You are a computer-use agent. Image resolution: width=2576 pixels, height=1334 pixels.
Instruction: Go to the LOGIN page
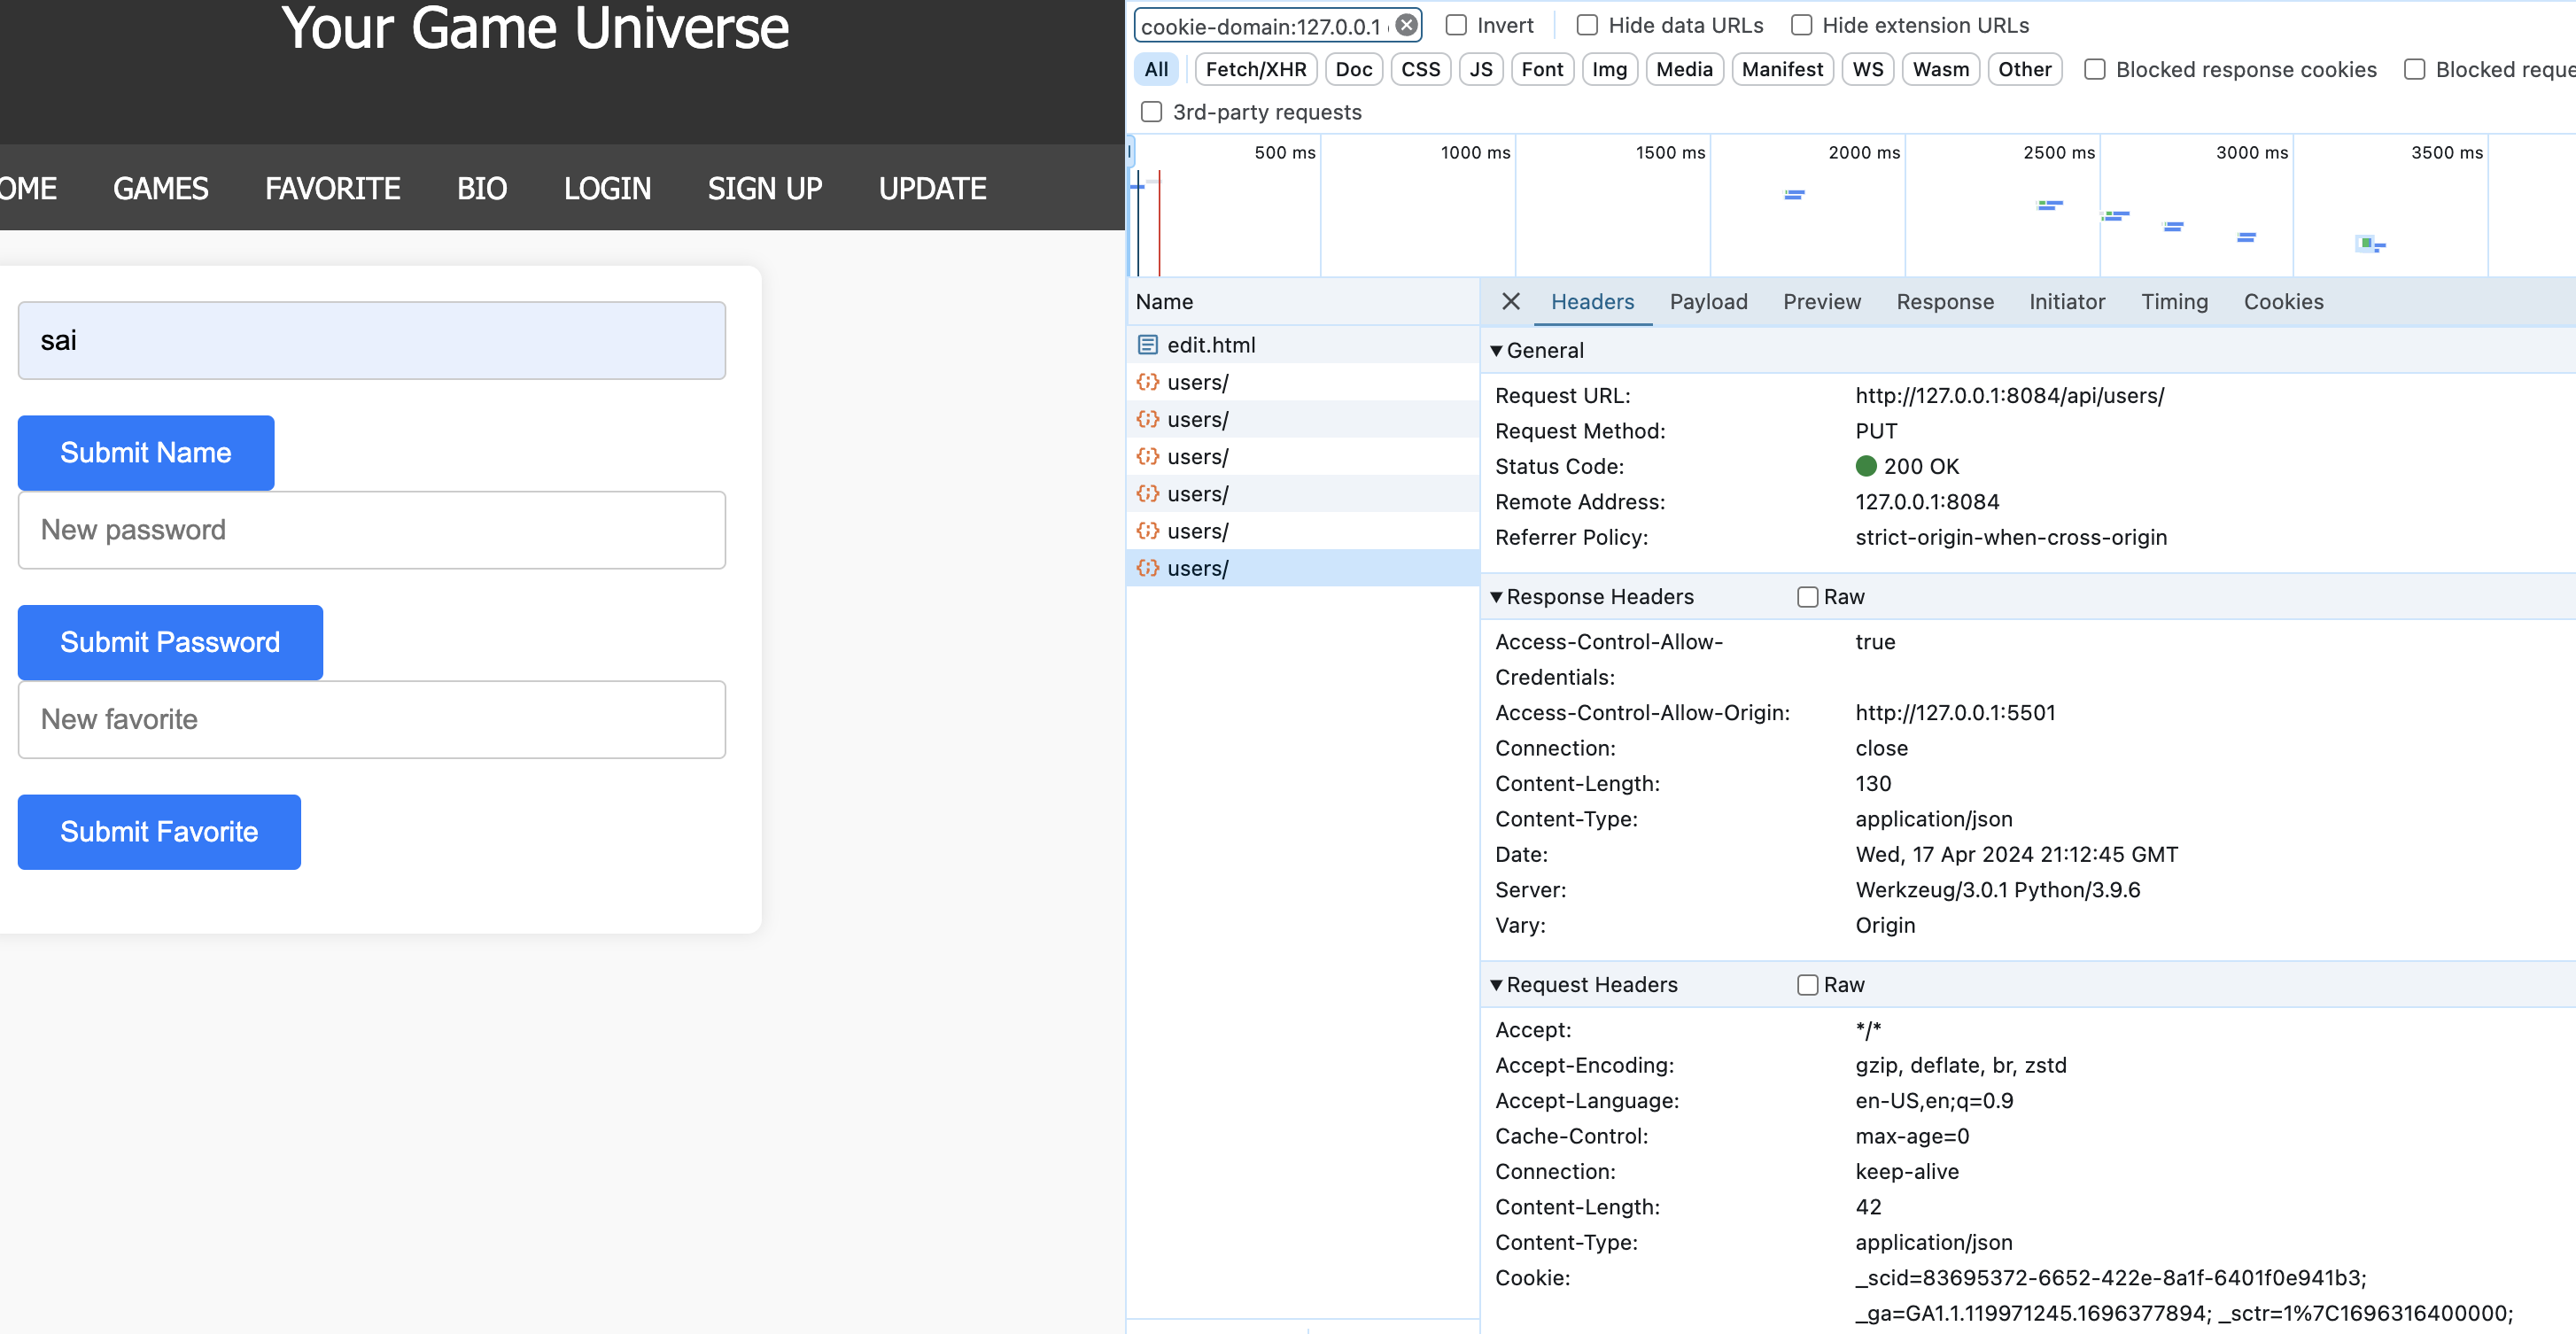point(607,188)
